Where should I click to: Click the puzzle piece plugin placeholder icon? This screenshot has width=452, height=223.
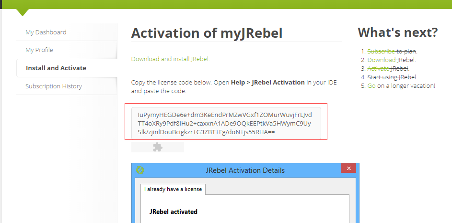pyautogui.click(x=158, y=147)
